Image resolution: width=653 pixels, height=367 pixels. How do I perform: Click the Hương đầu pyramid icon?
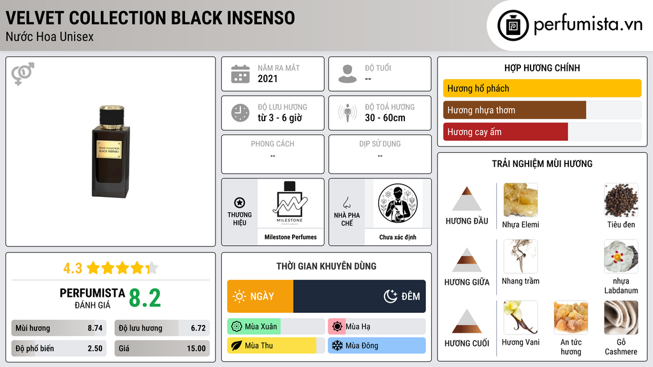click(467, 199)
